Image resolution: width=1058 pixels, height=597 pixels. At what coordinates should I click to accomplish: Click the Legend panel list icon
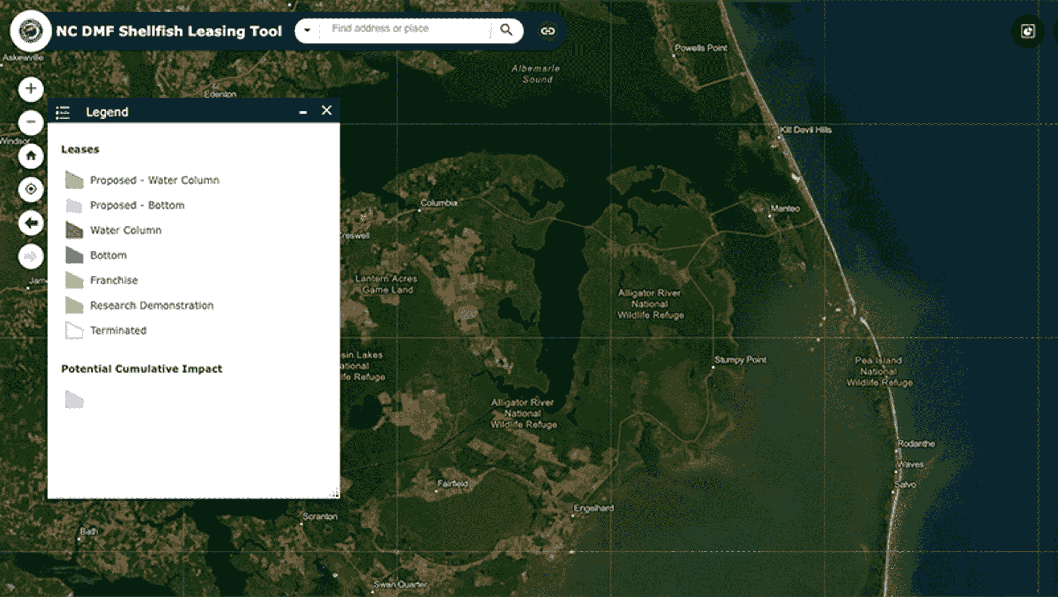tap(63, 112)
